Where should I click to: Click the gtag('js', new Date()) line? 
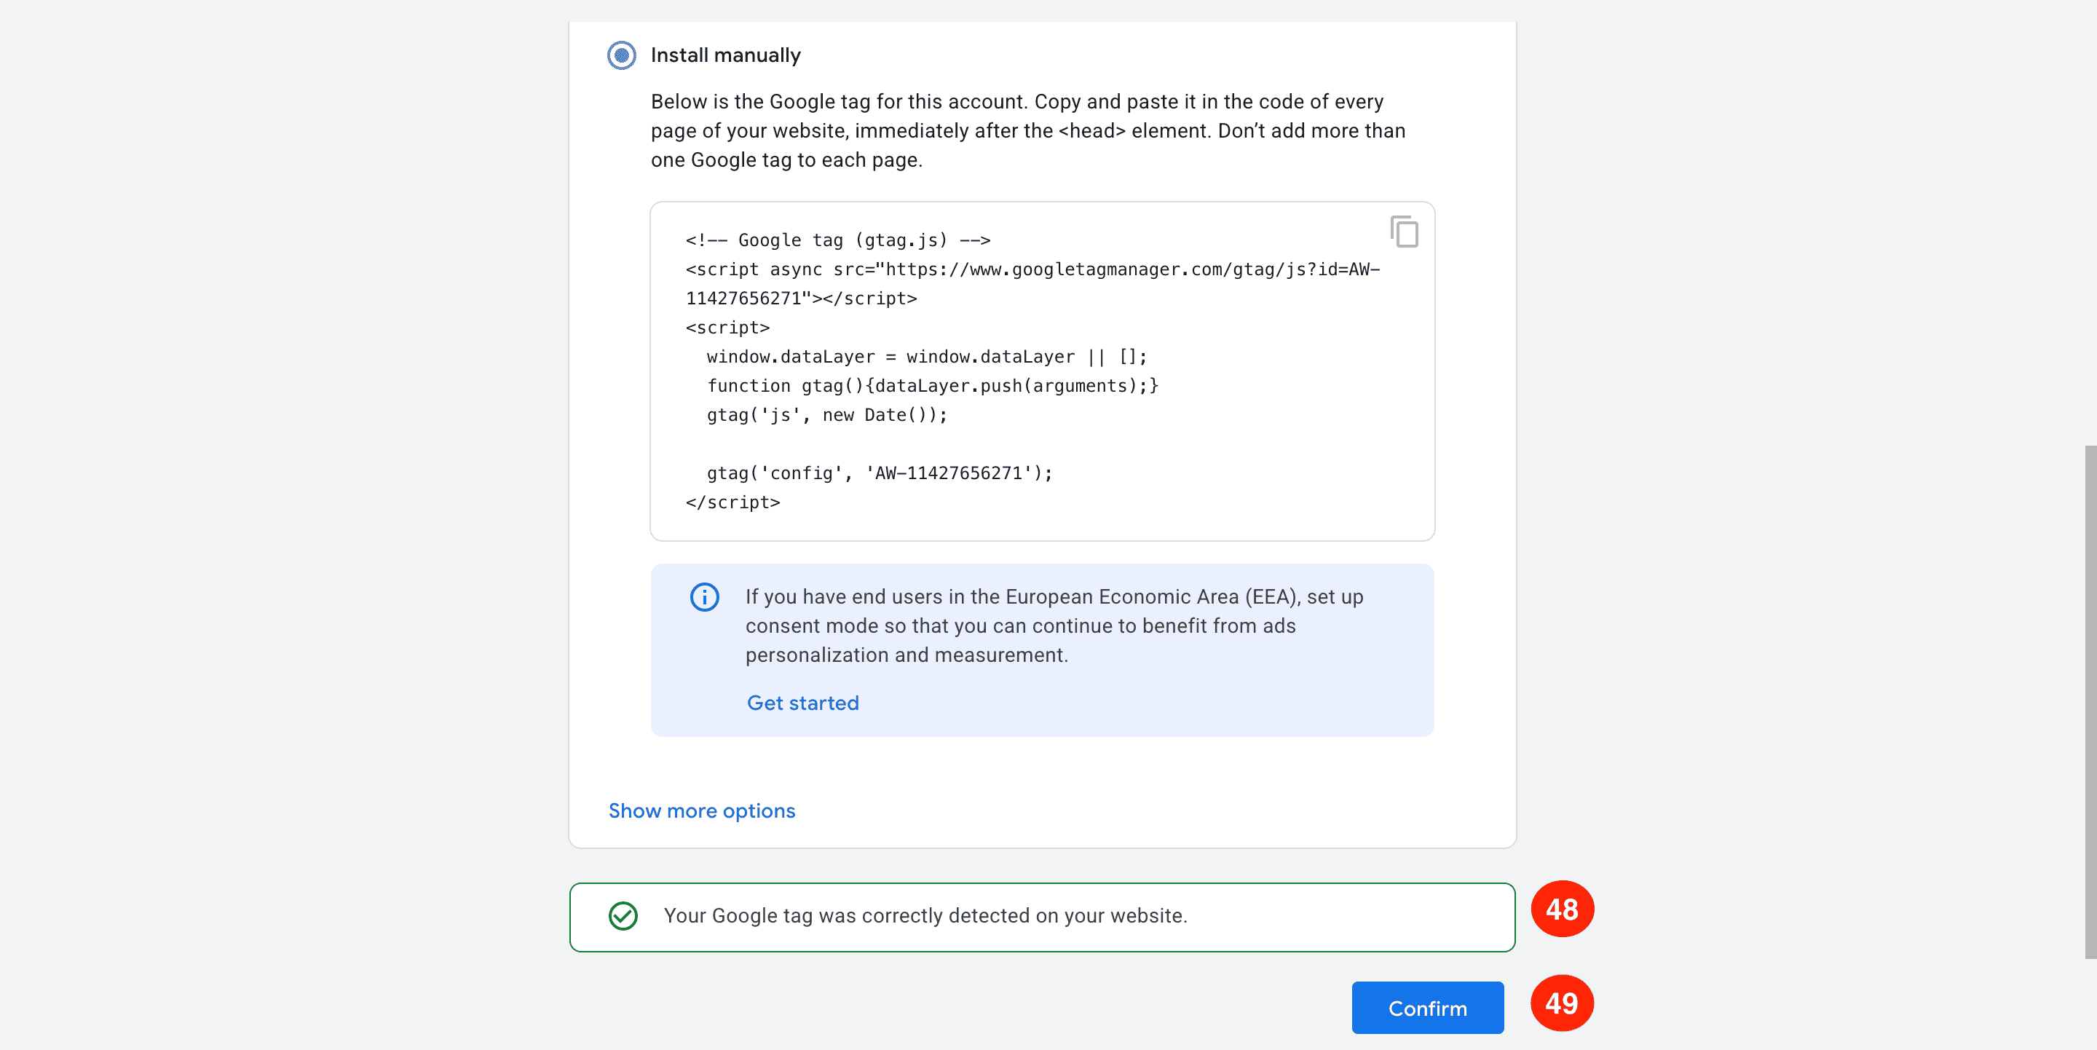[x=827, y=416]
